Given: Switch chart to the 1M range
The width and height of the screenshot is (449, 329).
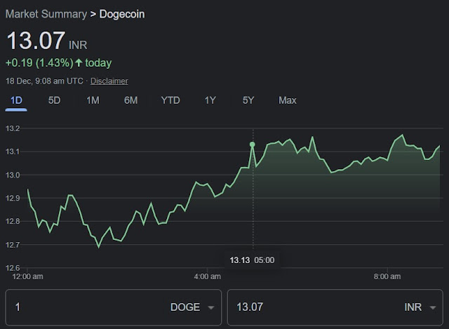Looking at the screenshot, I should 93,100.
